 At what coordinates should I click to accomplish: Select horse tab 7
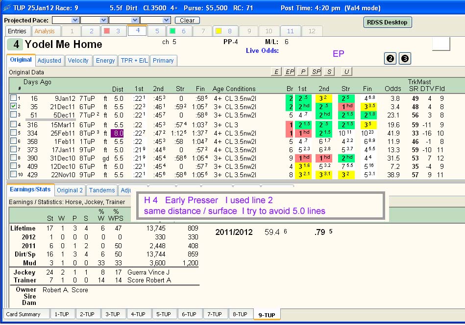click(x=203, y=31)
